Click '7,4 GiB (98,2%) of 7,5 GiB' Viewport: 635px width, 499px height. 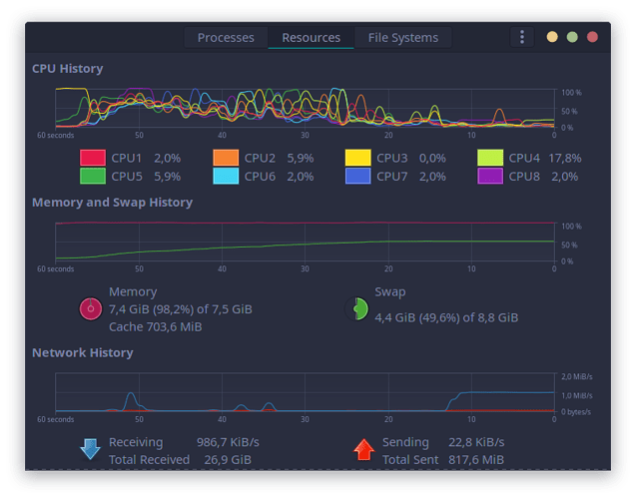tap(180, 309)
